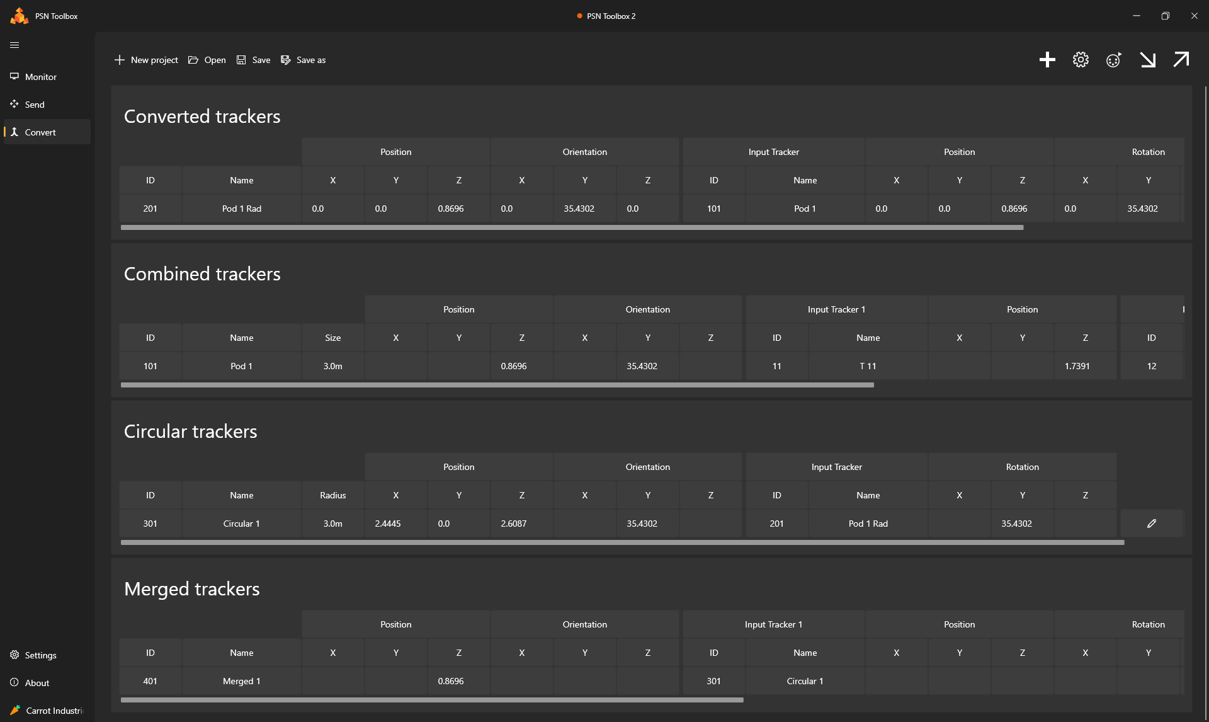Image resolution: width=1209 pixels, height=722 pixels.
Task: Save the current project
Action: [253, 60]
